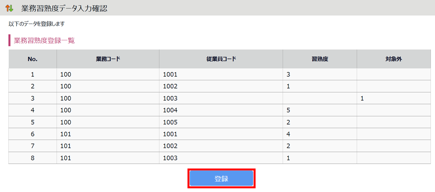Select employee code 1002 in row 2
Image resolution: width=435 pixels, height=192 pixels.
170,86
